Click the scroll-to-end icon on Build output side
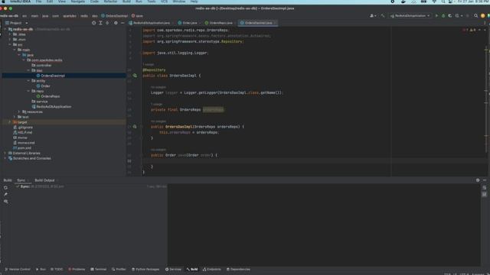The image size is (490, 275). [484, 195]
